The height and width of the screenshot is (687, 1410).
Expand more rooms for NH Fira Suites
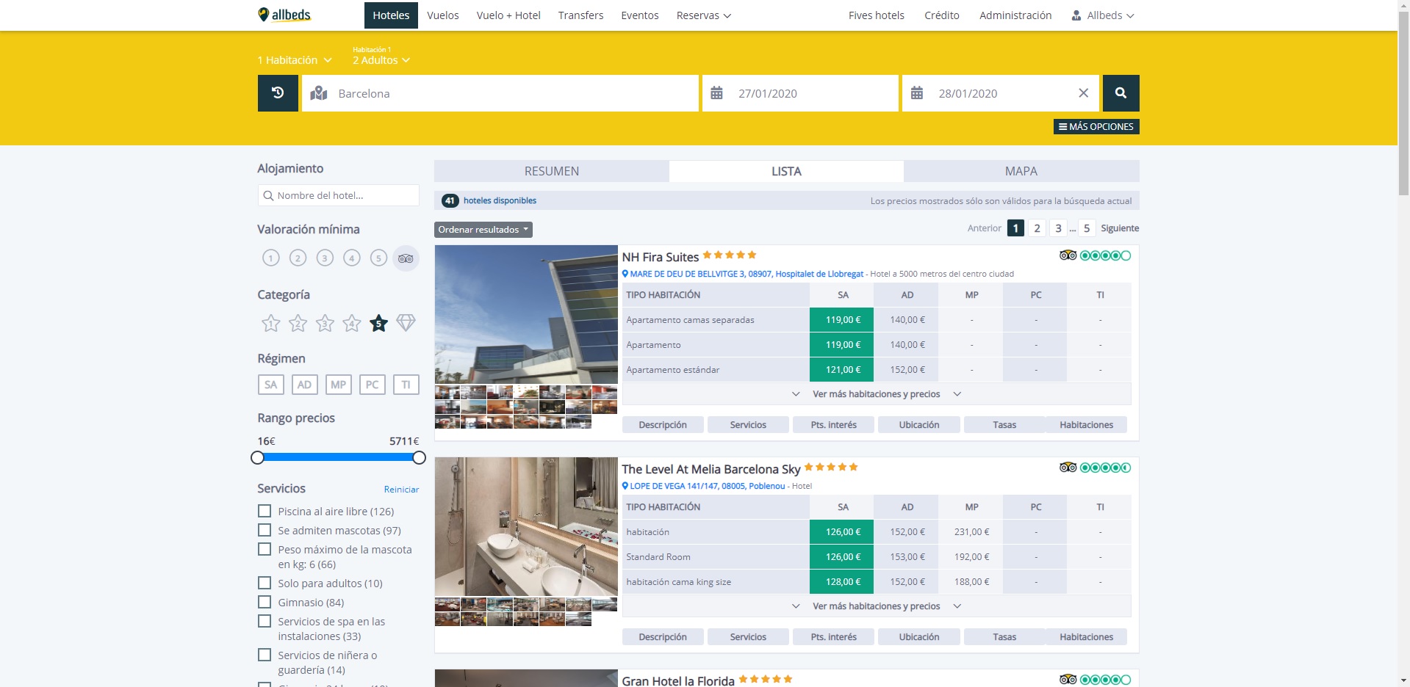point(876,394)
